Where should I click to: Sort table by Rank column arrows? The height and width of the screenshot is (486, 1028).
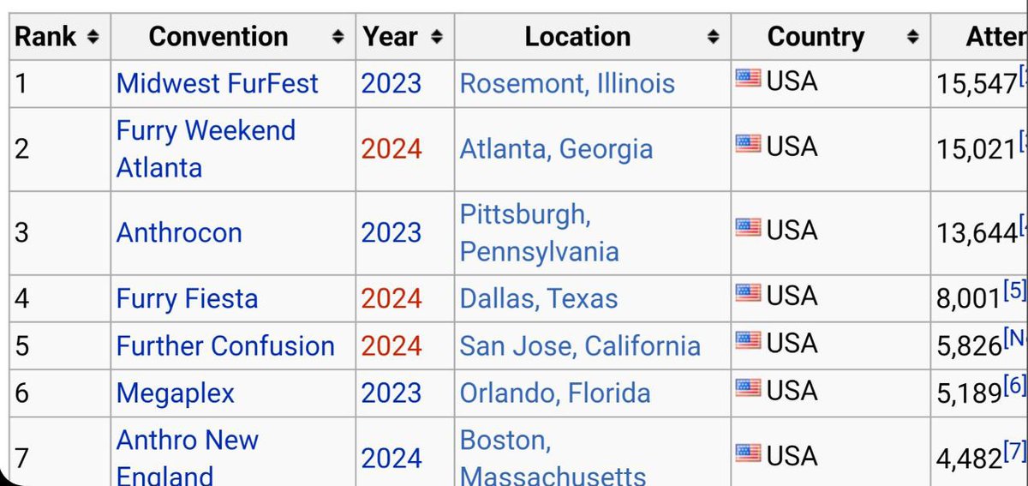point(93,37)
